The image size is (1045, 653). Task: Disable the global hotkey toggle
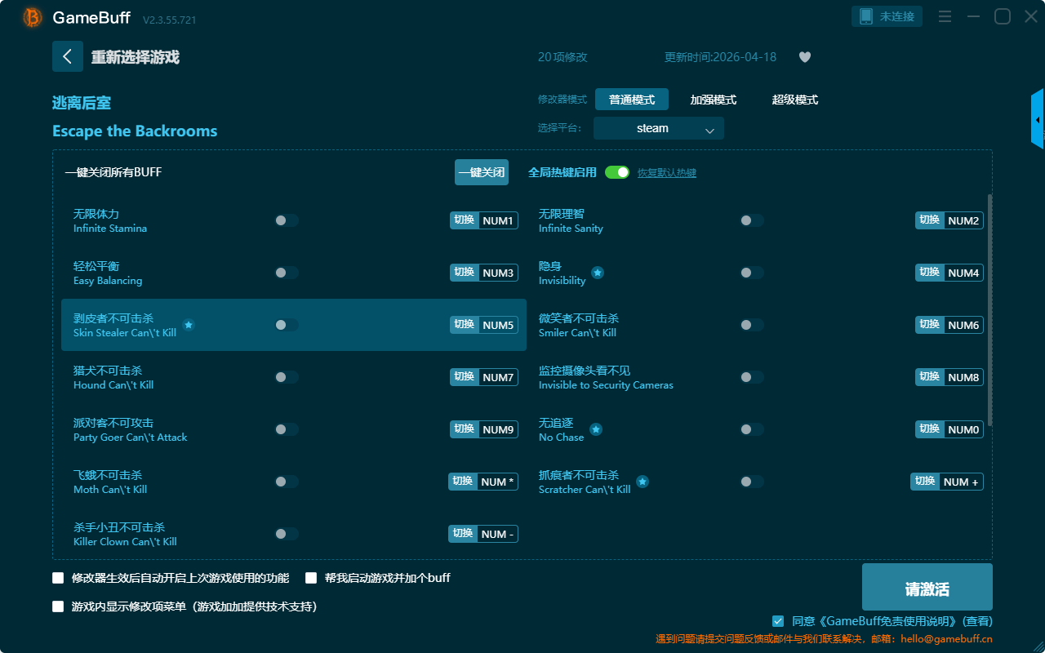coord(617,172)
